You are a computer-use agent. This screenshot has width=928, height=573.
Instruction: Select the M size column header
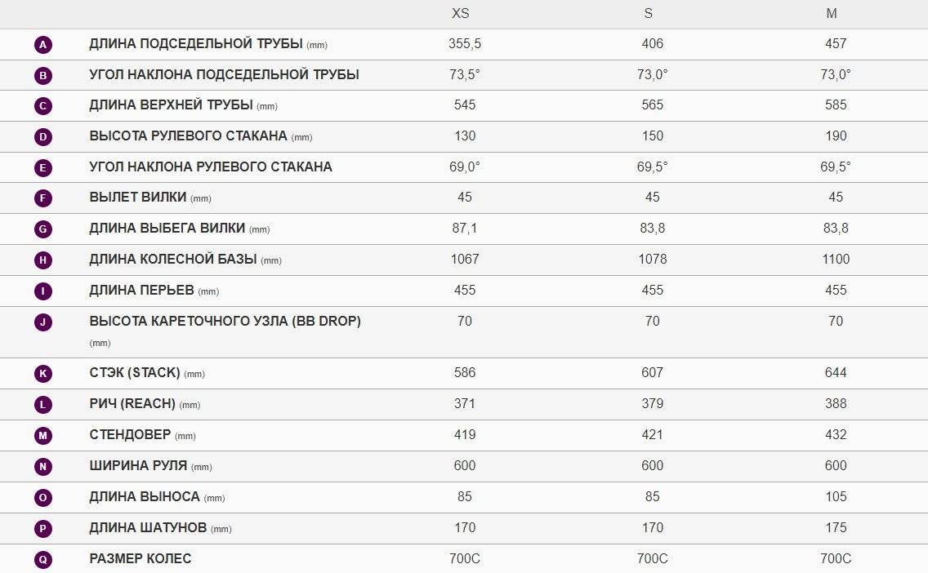tap(832, 14)
